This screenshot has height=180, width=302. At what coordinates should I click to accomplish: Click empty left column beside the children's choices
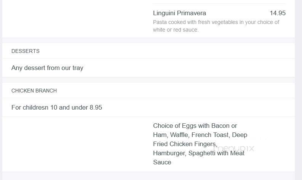(77, 144)
